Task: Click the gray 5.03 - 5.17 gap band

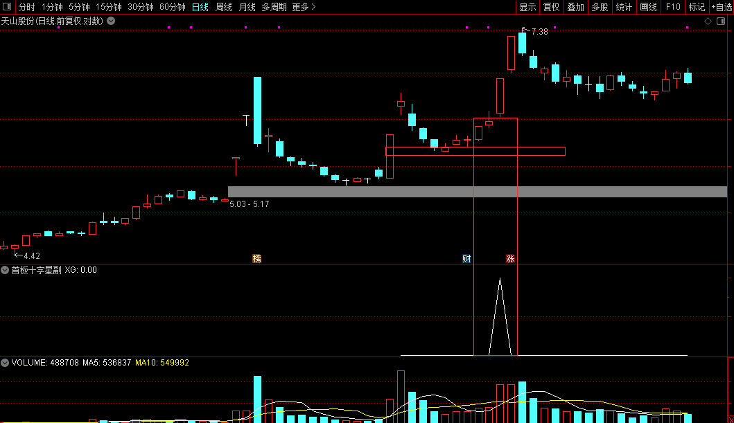Action: (478, 192)
